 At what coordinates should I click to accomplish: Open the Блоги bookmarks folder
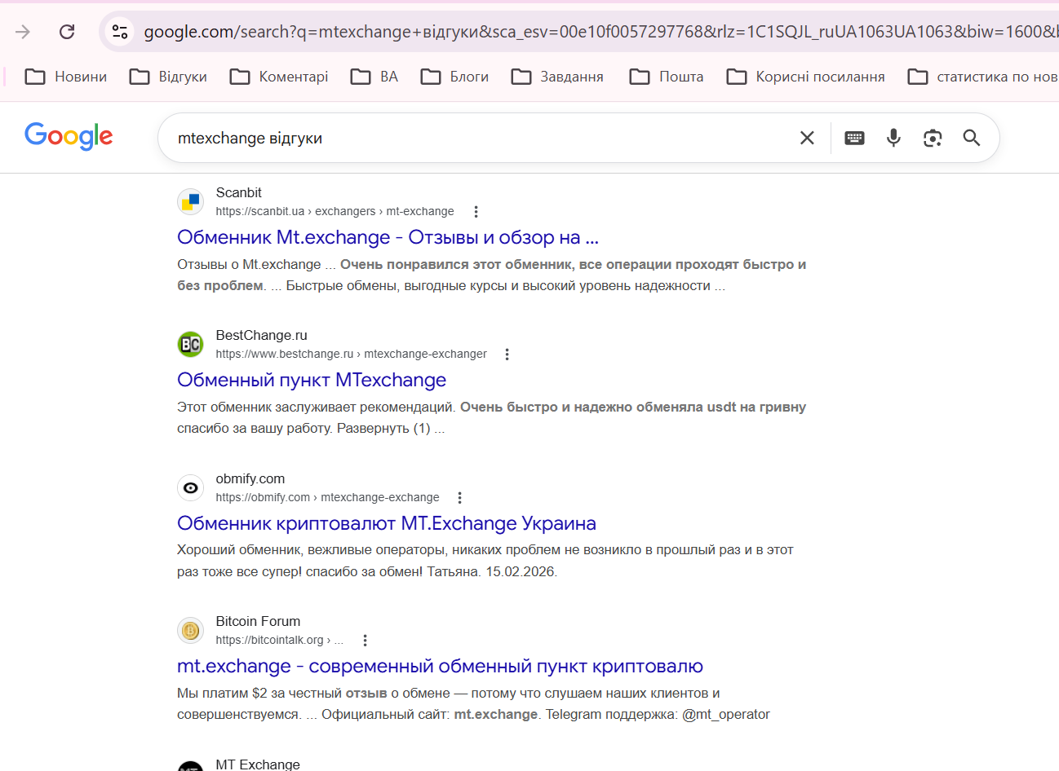pos(454,77)
